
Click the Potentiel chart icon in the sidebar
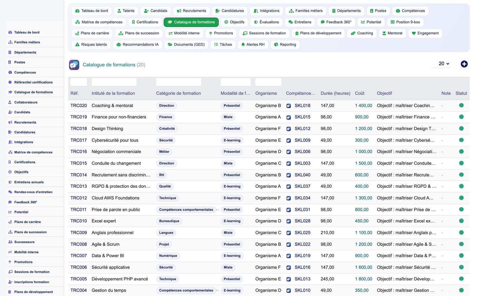click(10, 212)
